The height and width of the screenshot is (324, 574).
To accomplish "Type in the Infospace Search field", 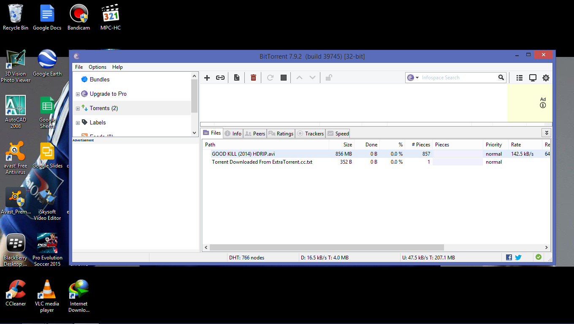I will click(458, 78).
